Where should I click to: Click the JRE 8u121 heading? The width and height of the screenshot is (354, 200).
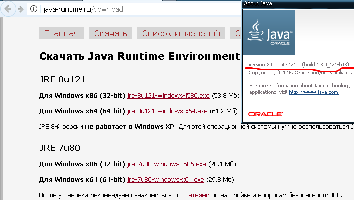[62, 79]
